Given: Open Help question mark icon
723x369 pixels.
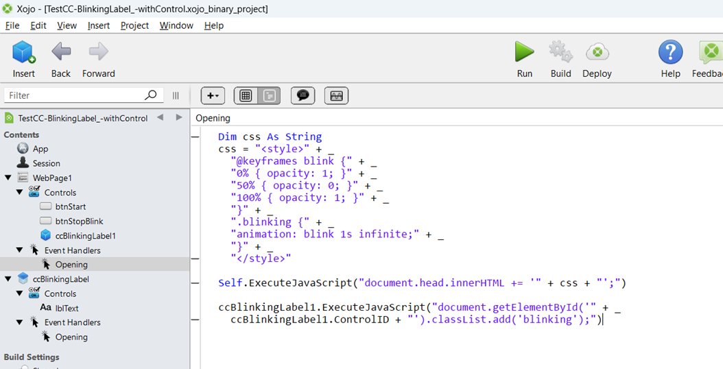Looking at the screenshot, I should point(670,51).
